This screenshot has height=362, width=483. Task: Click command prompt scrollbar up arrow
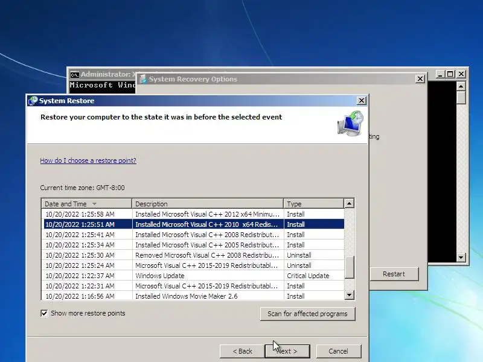pos(461,86)
